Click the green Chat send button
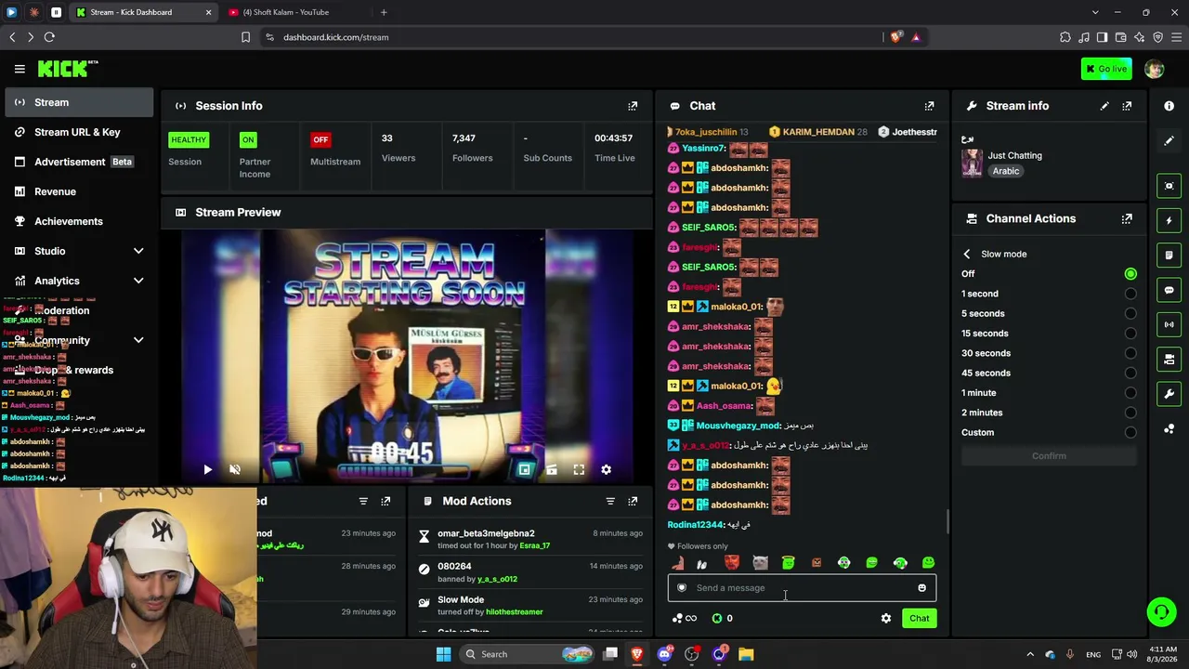The width and height of the screenshot is (1189, 669). [919, 618]
